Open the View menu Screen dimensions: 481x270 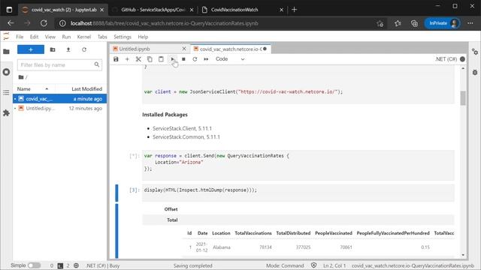click(x=50, y=37)
